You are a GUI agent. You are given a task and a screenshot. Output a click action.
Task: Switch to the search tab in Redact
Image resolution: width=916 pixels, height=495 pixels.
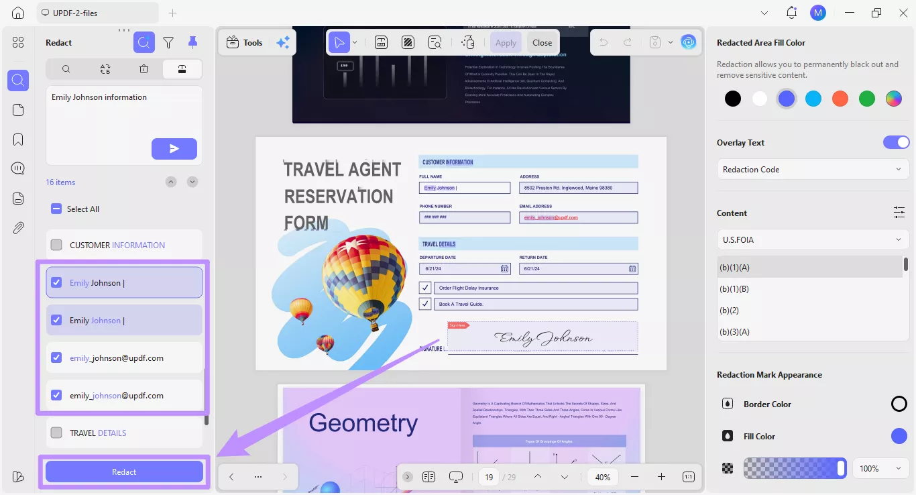(x=66, y=68)
